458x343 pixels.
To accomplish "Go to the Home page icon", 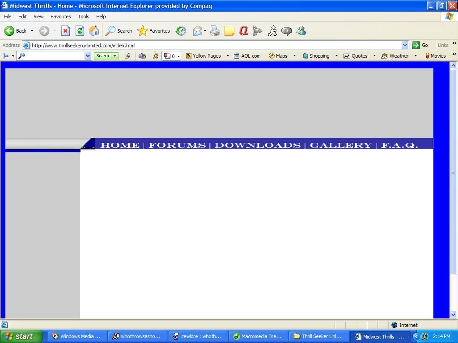I will (94, 31).
